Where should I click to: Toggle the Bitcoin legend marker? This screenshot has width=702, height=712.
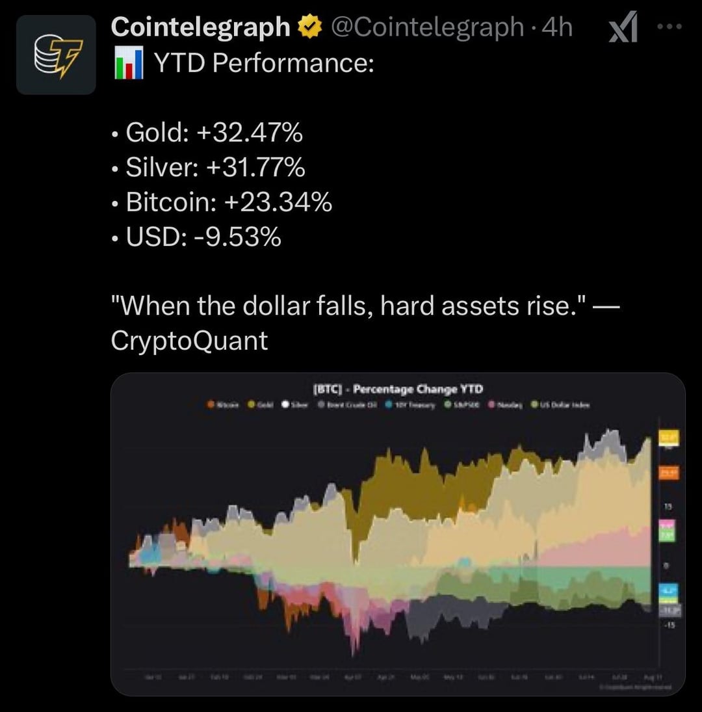(x=211, y=404)
